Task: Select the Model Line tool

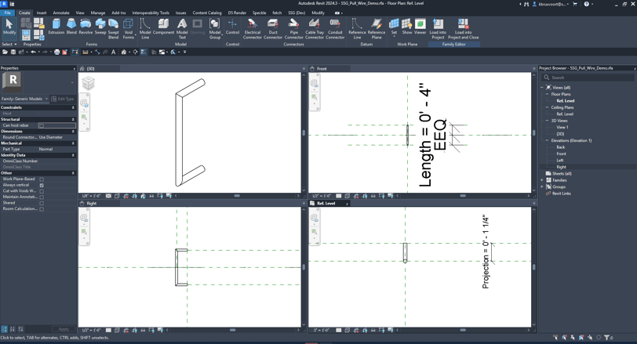Action: 145,28
